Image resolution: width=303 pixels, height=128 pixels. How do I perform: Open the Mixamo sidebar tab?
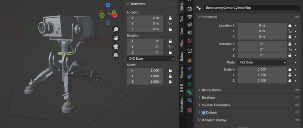pos(182,72)
